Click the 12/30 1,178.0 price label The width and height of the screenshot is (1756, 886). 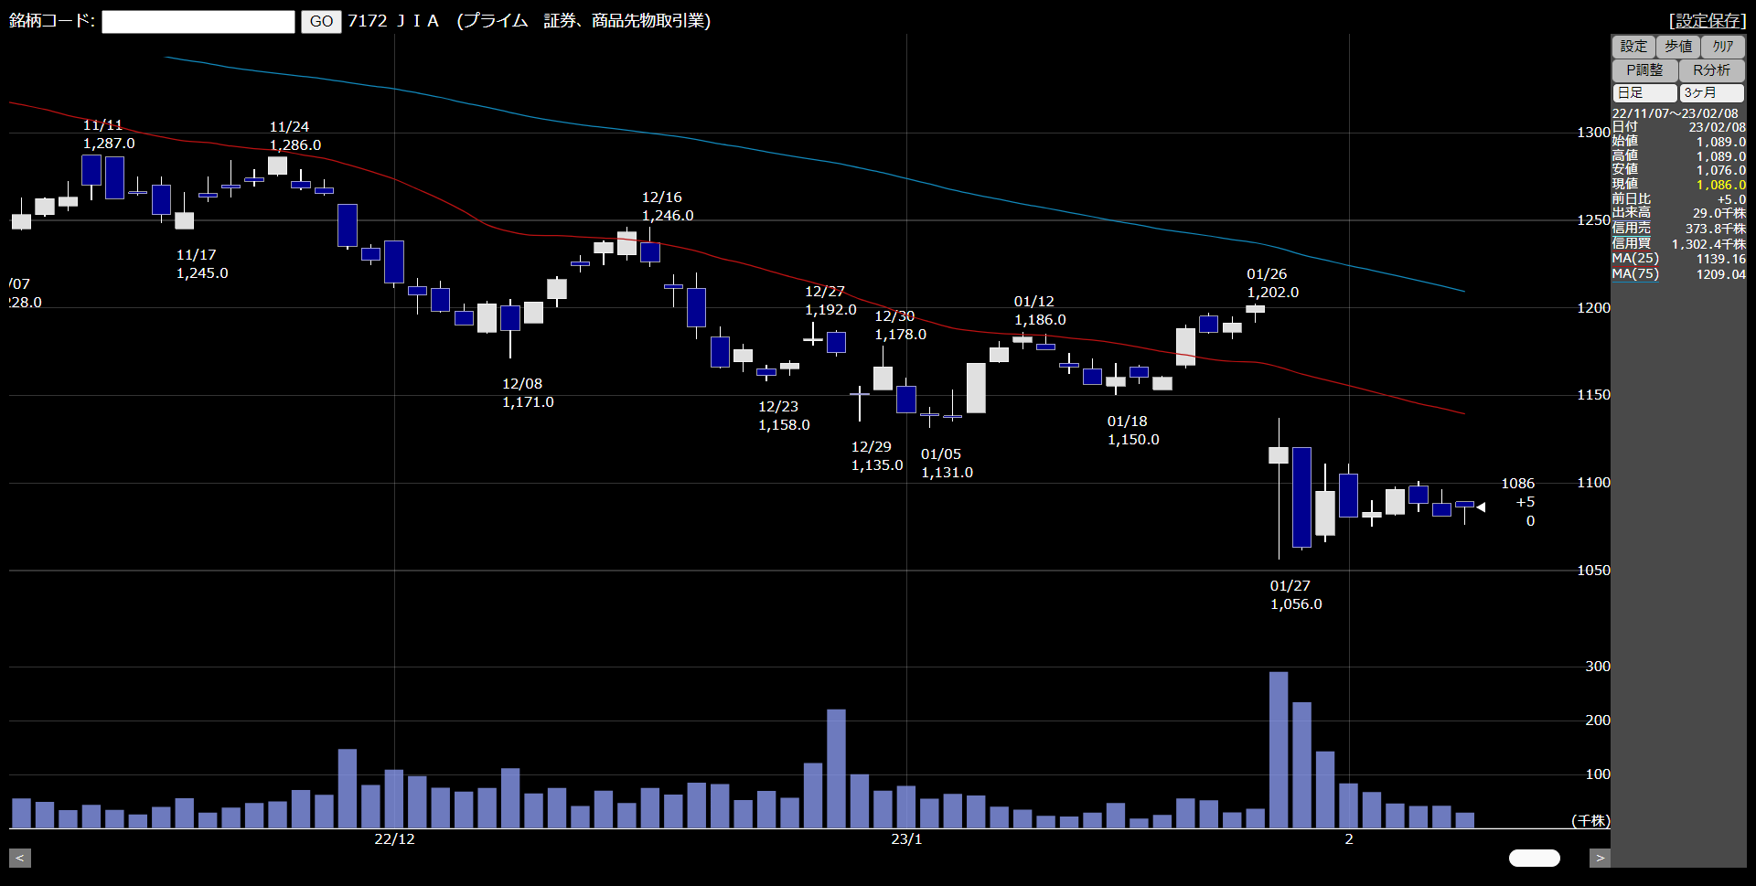click(900, 326)
